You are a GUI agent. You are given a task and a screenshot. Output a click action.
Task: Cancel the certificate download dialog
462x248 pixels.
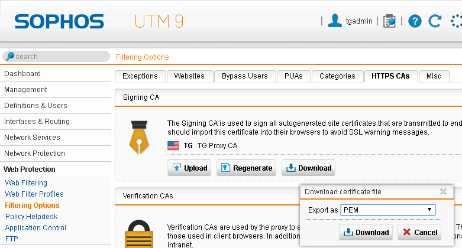[x=419, y=232]
